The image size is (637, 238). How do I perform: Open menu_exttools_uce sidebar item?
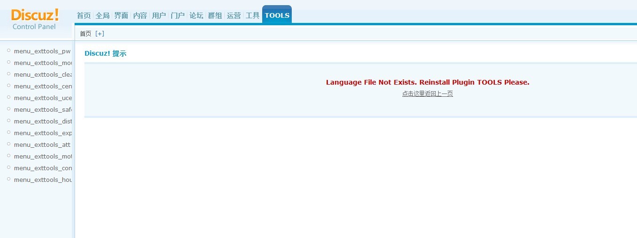pyautogui.click(x=43, y=98)
